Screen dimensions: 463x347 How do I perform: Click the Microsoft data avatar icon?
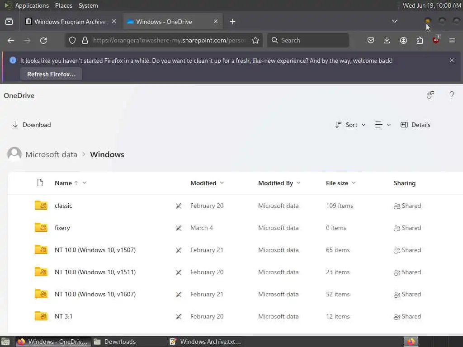14,154
